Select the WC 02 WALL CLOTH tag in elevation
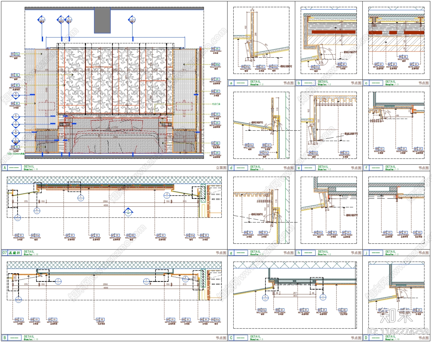432x342 pixels. point(15,77)
